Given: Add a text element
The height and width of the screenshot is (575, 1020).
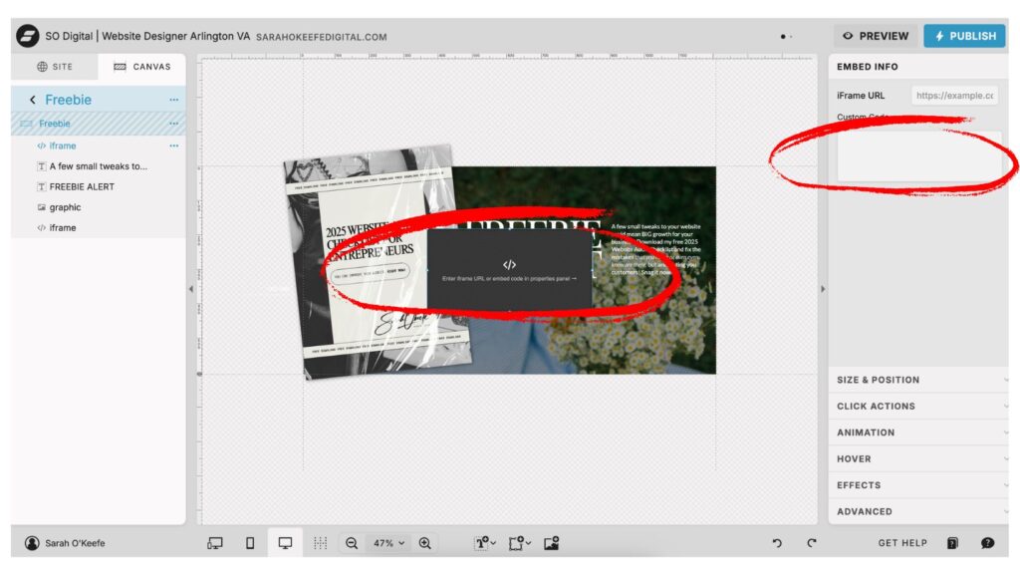Looking at the screenshot, I should 485,543.
